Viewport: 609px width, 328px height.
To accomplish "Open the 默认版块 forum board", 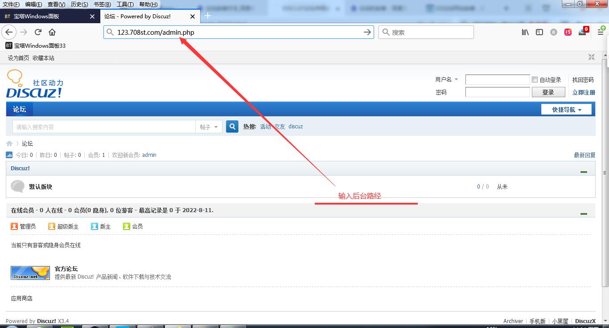I will click(x=41, y=187).
